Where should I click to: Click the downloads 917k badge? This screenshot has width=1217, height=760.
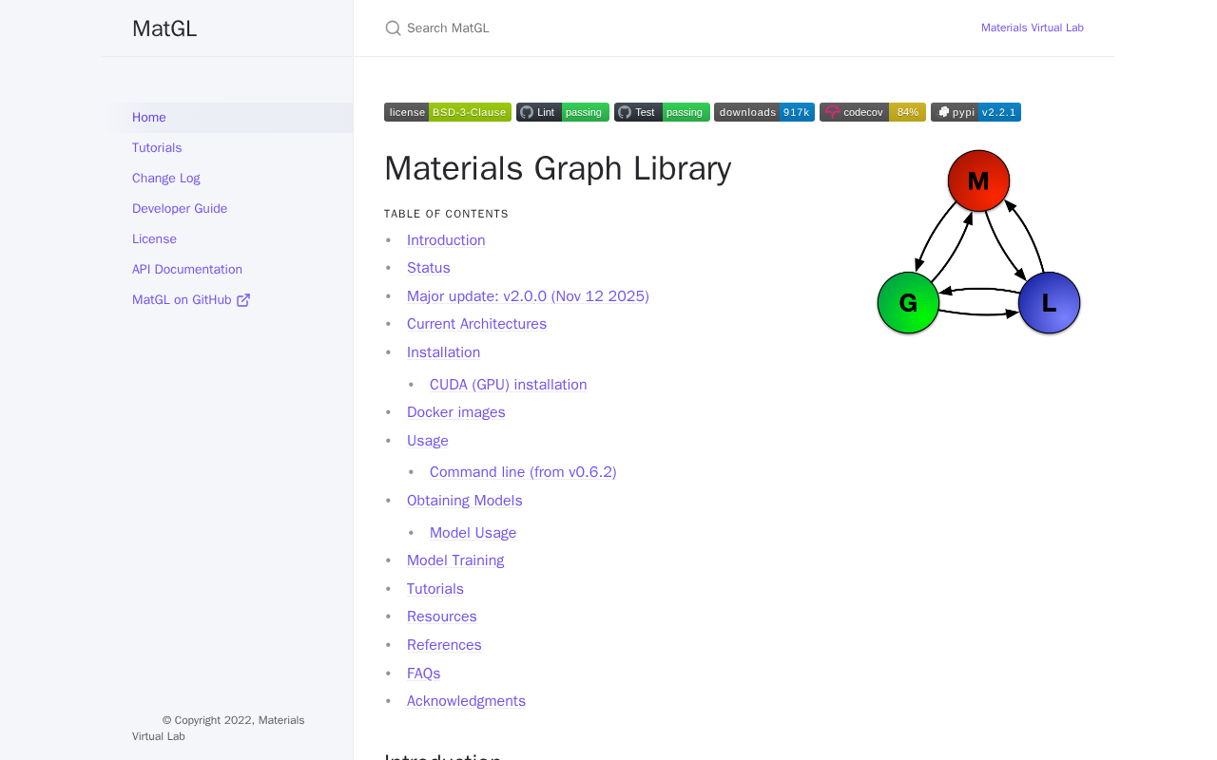click(764, 112)
